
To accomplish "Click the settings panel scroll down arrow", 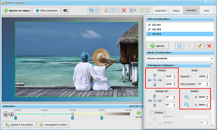I will [212, 126].
